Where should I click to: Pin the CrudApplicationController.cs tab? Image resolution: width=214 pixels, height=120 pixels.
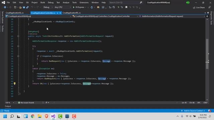tap(58, 13)
